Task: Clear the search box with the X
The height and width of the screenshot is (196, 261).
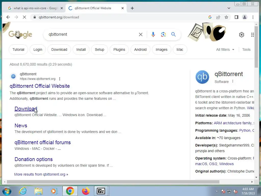Action: point(141,34)
